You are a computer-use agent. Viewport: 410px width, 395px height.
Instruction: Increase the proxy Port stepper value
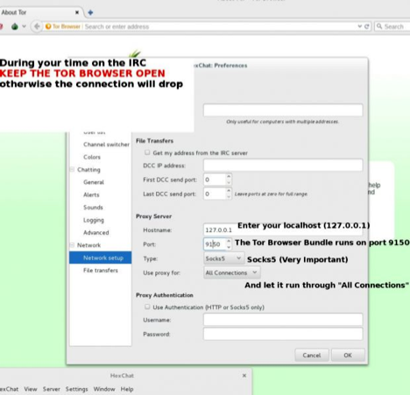pos(229,241)
